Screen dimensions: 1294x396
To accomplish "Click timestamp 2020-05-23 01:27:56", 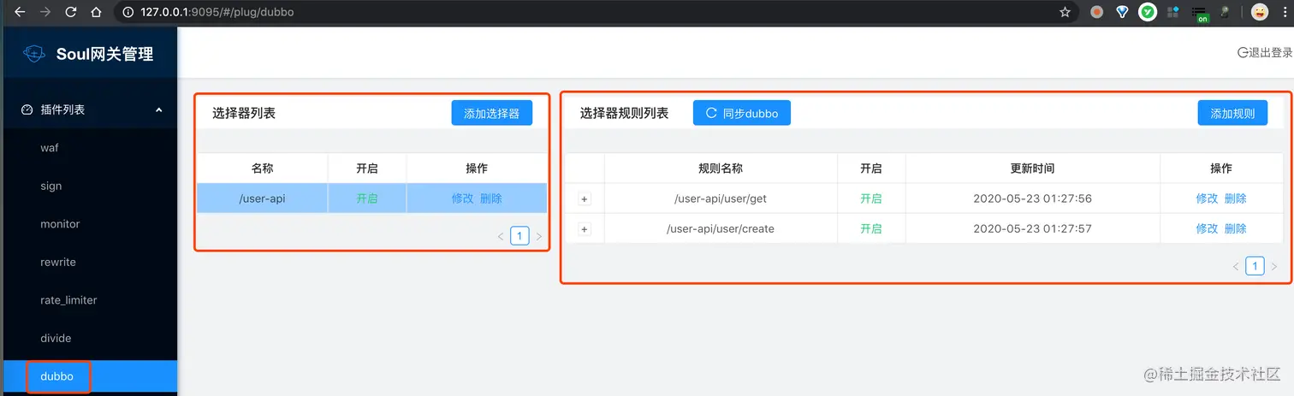I will pyautogui.click(x=1032, y=198).
